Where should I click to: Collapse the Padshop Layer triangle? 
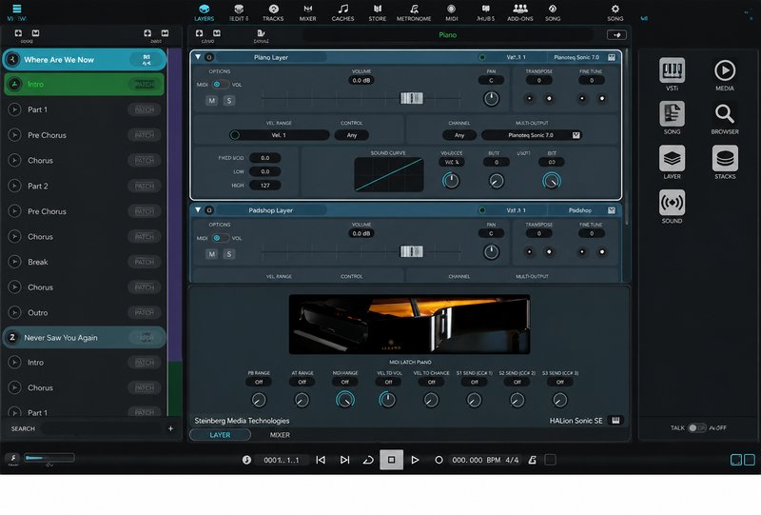[x=198, y=209]
